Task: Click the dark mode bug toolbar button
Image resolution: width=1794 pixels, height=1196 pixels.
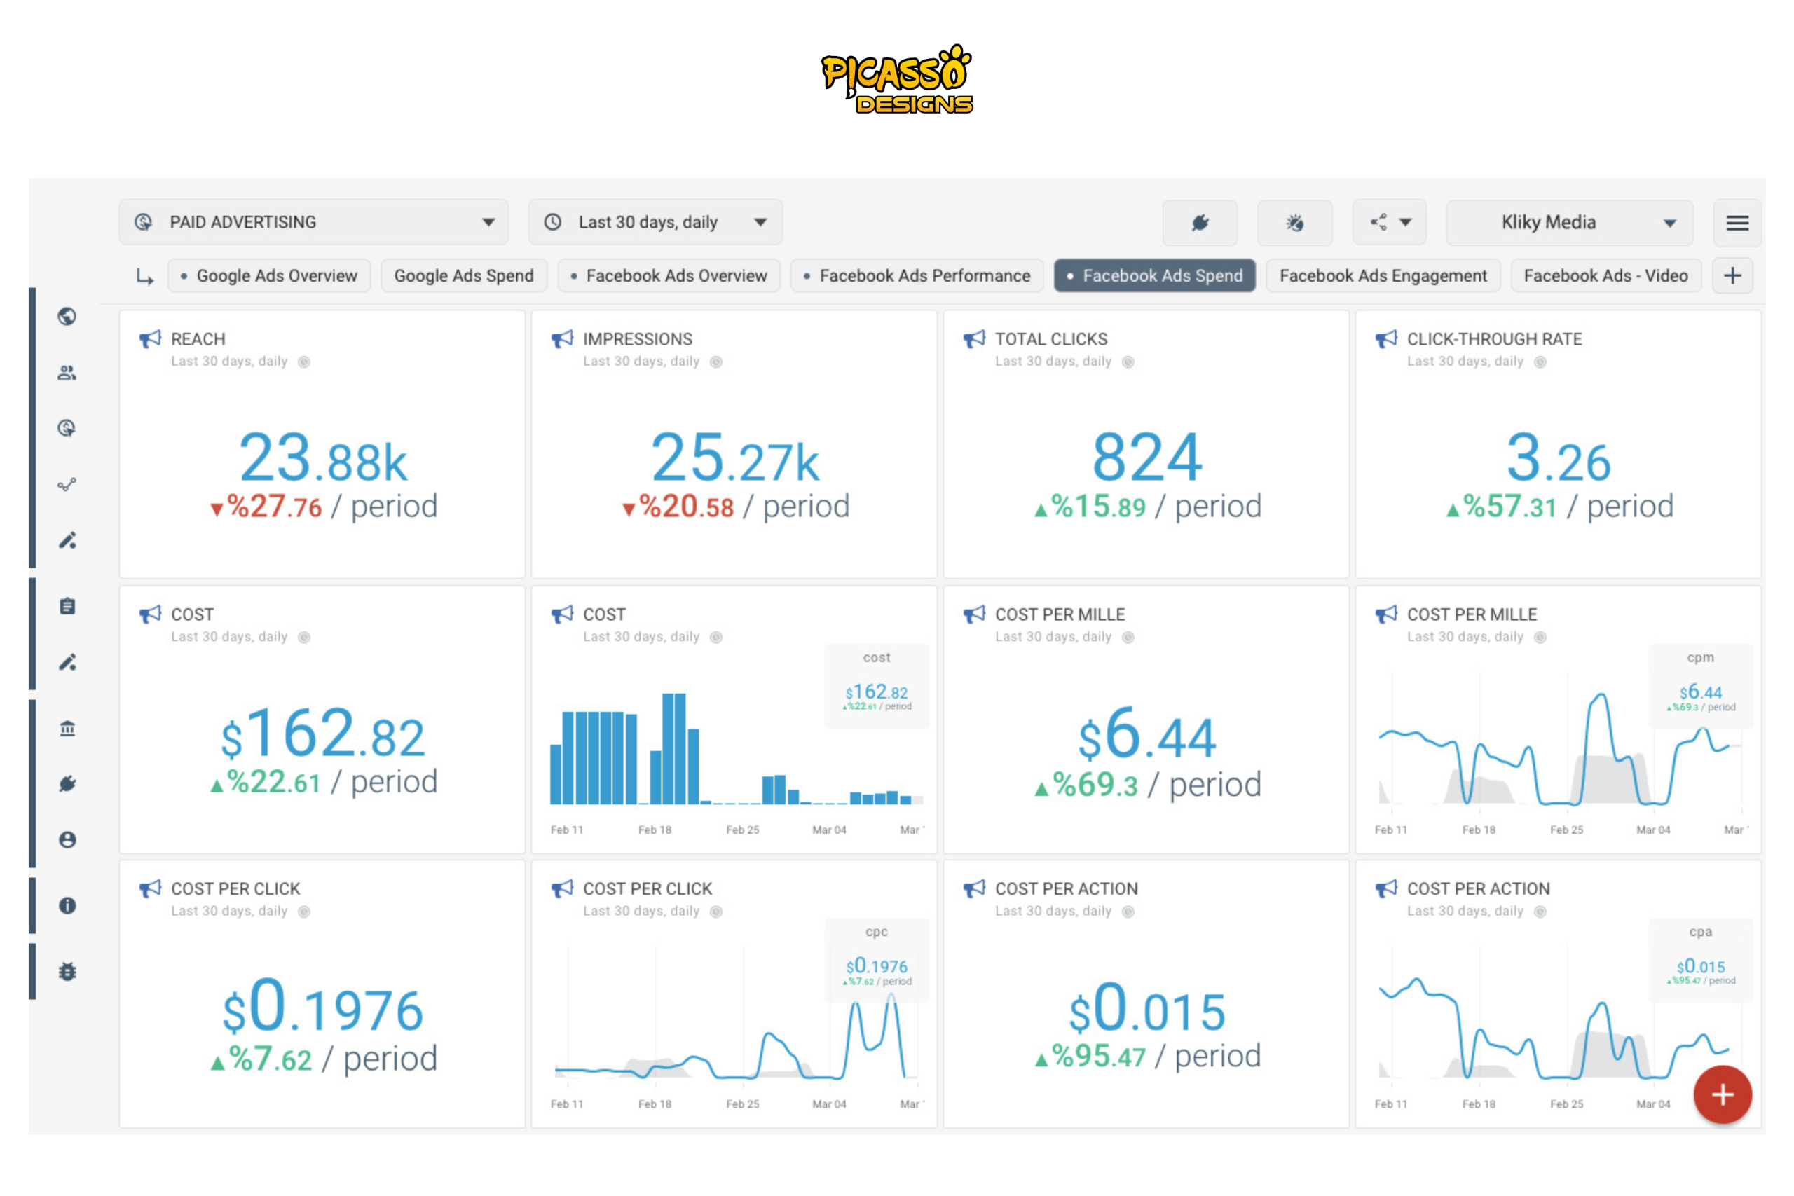Action: 1294,223
